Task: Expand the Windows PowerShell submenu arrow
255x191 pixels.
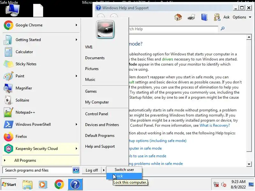Action: pos(76,124)
